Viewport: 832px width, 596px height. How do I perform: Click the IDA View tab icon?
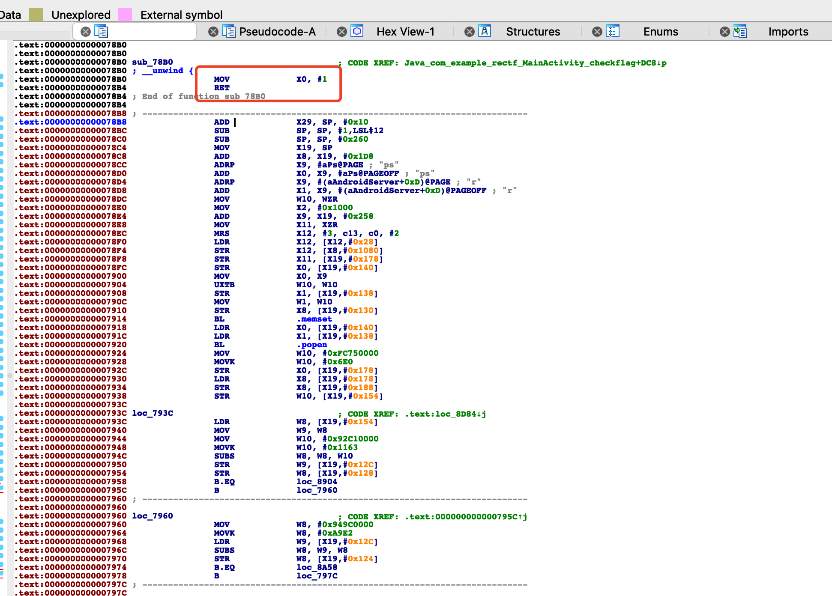click(x=101, y=31)
